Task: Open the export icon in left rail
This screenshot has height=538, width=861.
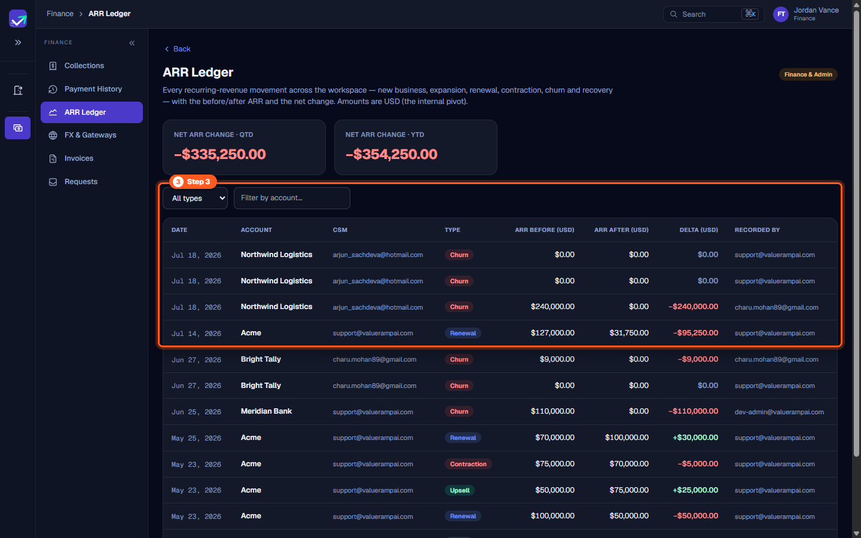Action: pyautogui.click(x=18, y=90)
